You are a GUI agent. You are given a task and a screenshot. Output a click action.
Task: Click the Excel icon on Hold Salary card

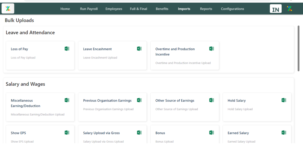pos(284,100)
